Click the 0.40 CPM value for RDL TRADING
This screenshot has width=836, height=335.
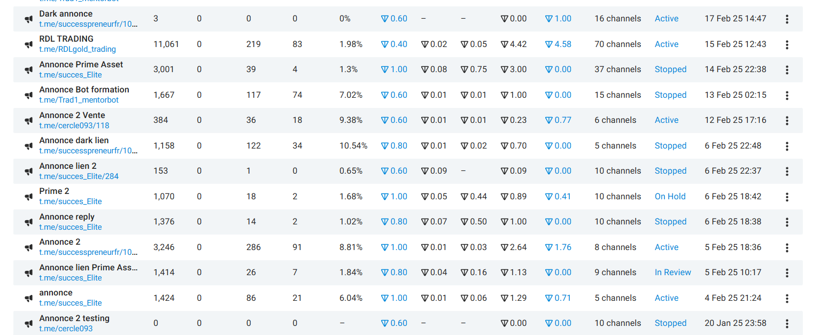pyautogui.click(x=394, y=44)
